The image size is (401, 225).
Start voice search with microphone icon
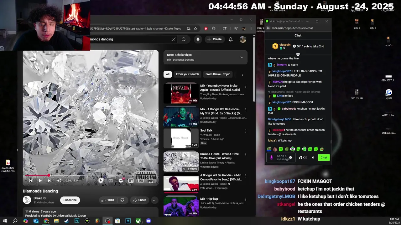(198, 39)
